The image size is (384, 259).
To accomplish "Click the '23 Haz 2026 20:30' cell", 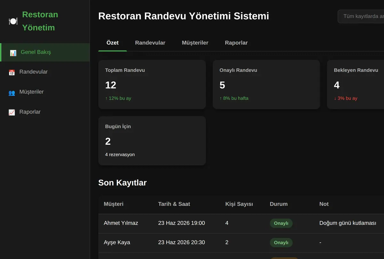I will click(181, 242).
